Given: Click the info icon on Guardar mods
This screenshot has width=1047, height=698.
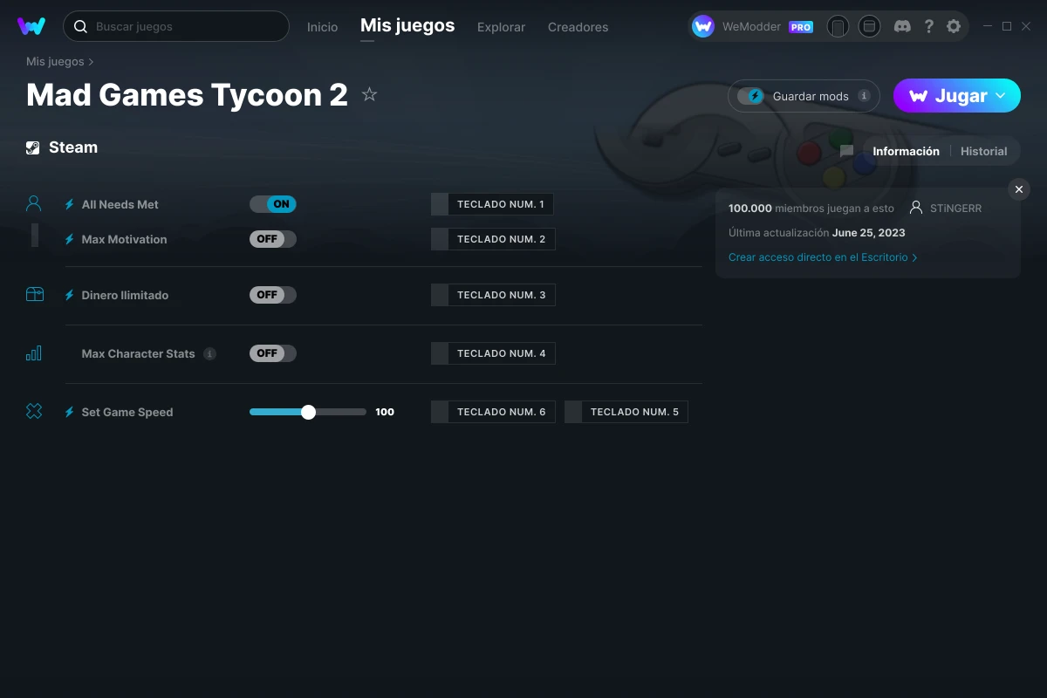Looking at the screenshot, I should [x=864, y=96].
